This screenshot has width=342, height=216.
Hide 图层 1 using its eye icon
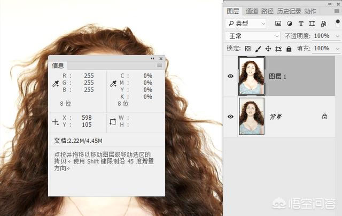click(230, 76)
